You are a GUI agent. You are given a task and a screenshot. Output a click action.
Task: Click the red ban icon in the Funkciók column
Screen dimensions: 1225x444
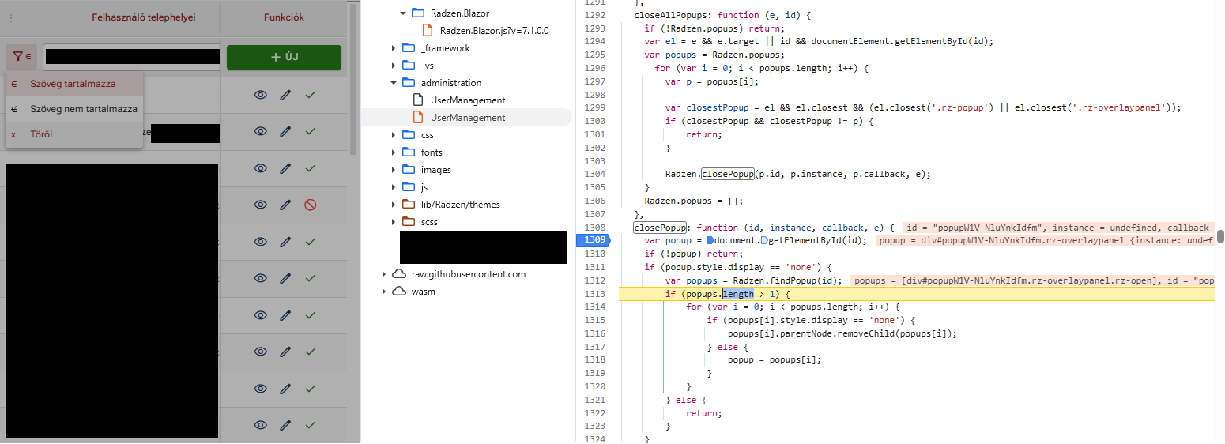point(311,205)
